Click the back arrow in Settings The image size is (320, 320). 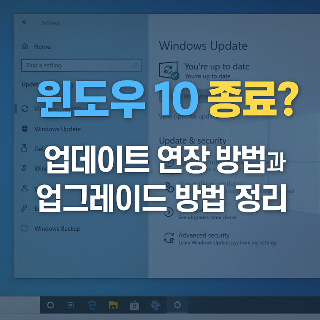coord(25,22)
